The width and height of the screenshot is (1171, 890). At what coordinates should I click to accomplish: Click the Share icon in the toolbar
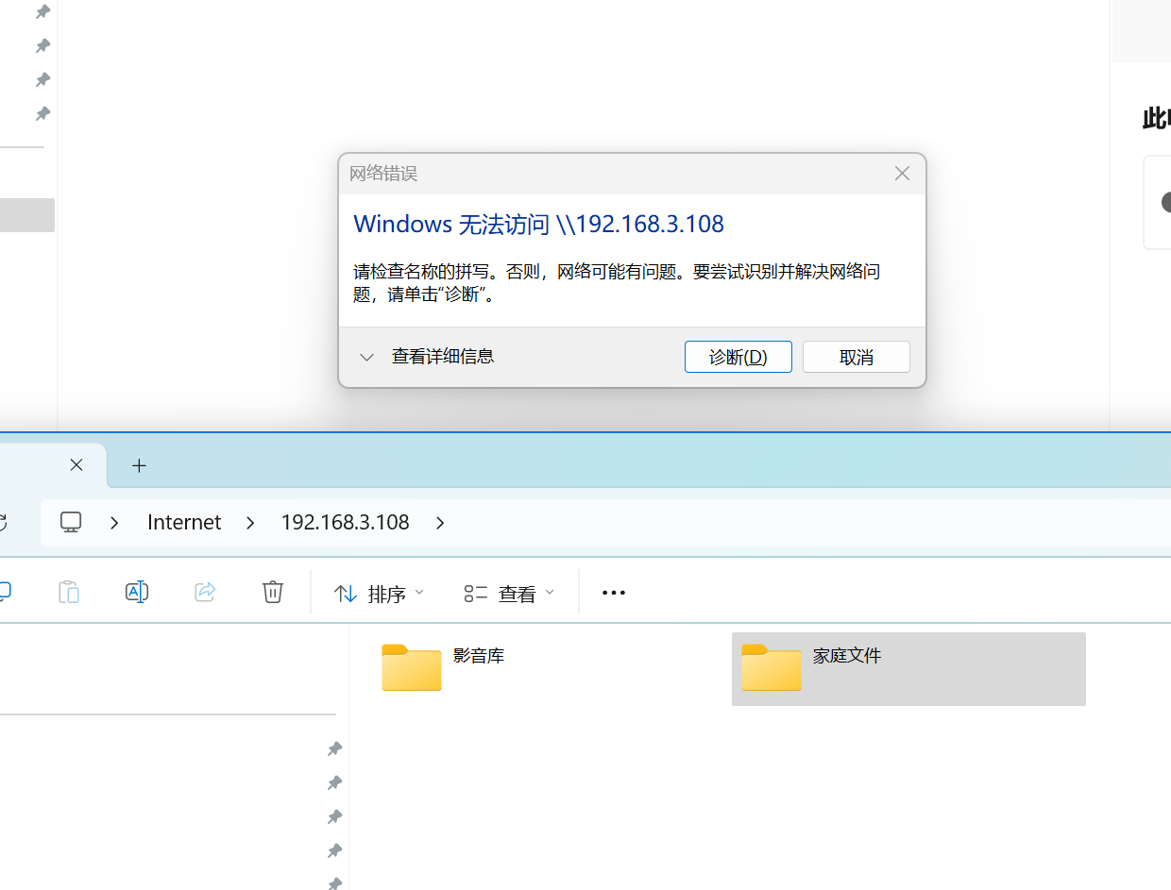coord(205,592)
